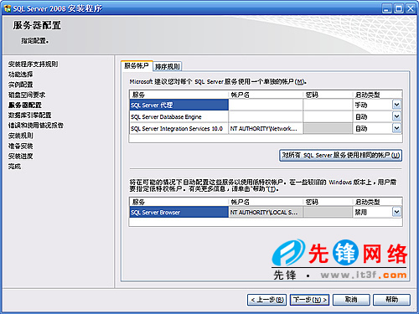This screenshot has width=419, height=314.
Task: Click the 帮助 help button
Action: pos(391,300)
